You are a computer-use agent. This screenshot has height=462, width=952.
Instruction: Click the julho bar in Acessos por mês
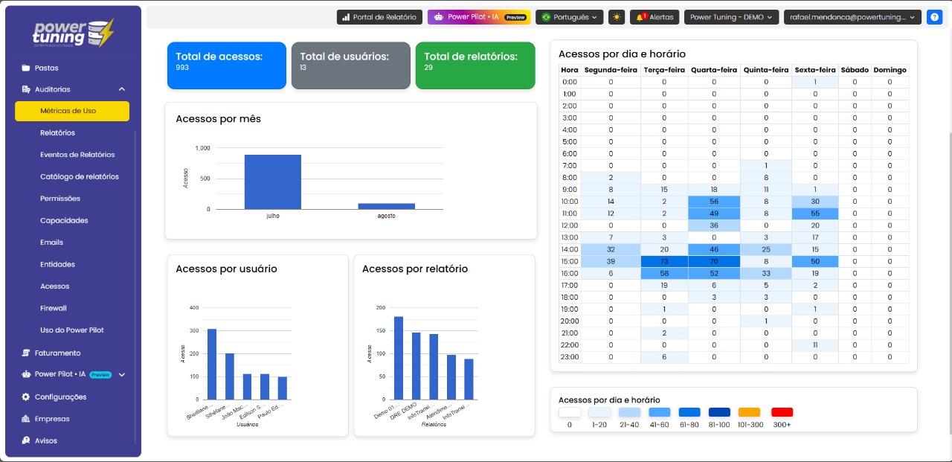[x=273, y=182]
